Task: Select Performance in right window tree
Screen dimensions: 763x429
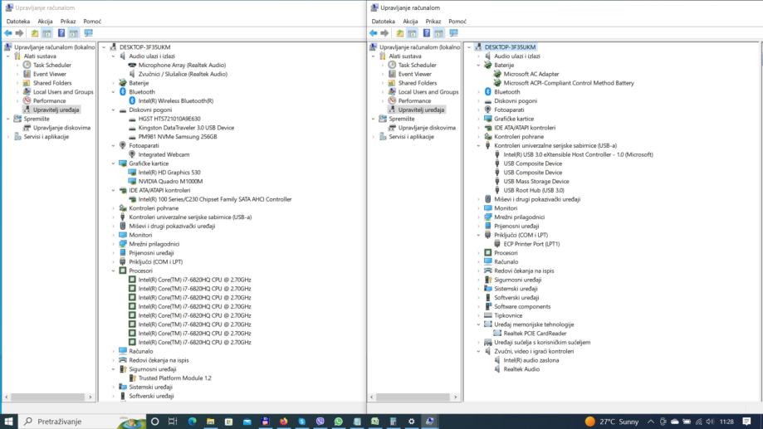Action: tap(414, 100)
